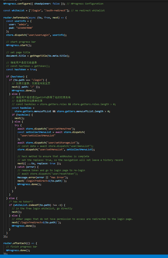Click the "// NProgress Configuration" comment
The image size is (168, 258).
85,4
